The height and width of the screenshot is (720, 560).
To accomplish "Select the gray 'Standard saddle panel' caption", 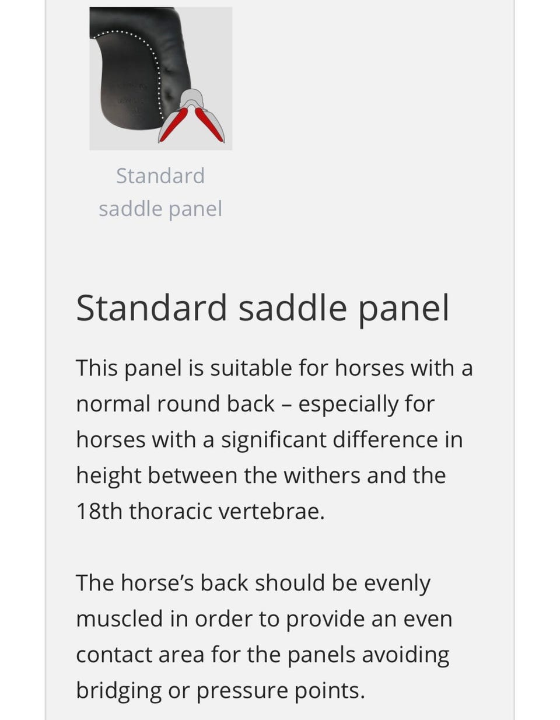I will pos(160,192).
